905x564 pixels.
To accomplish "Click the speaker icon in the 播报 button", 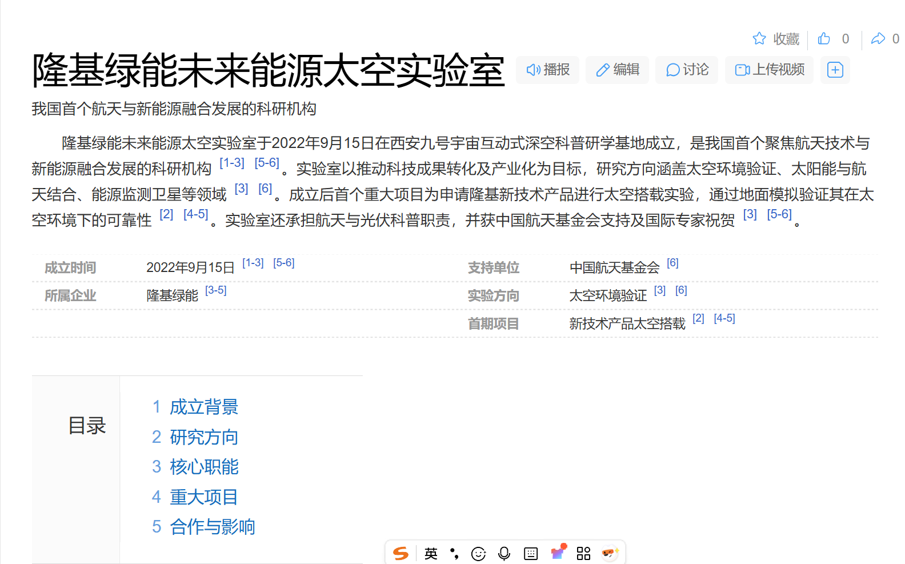I will tap(533, 70).
